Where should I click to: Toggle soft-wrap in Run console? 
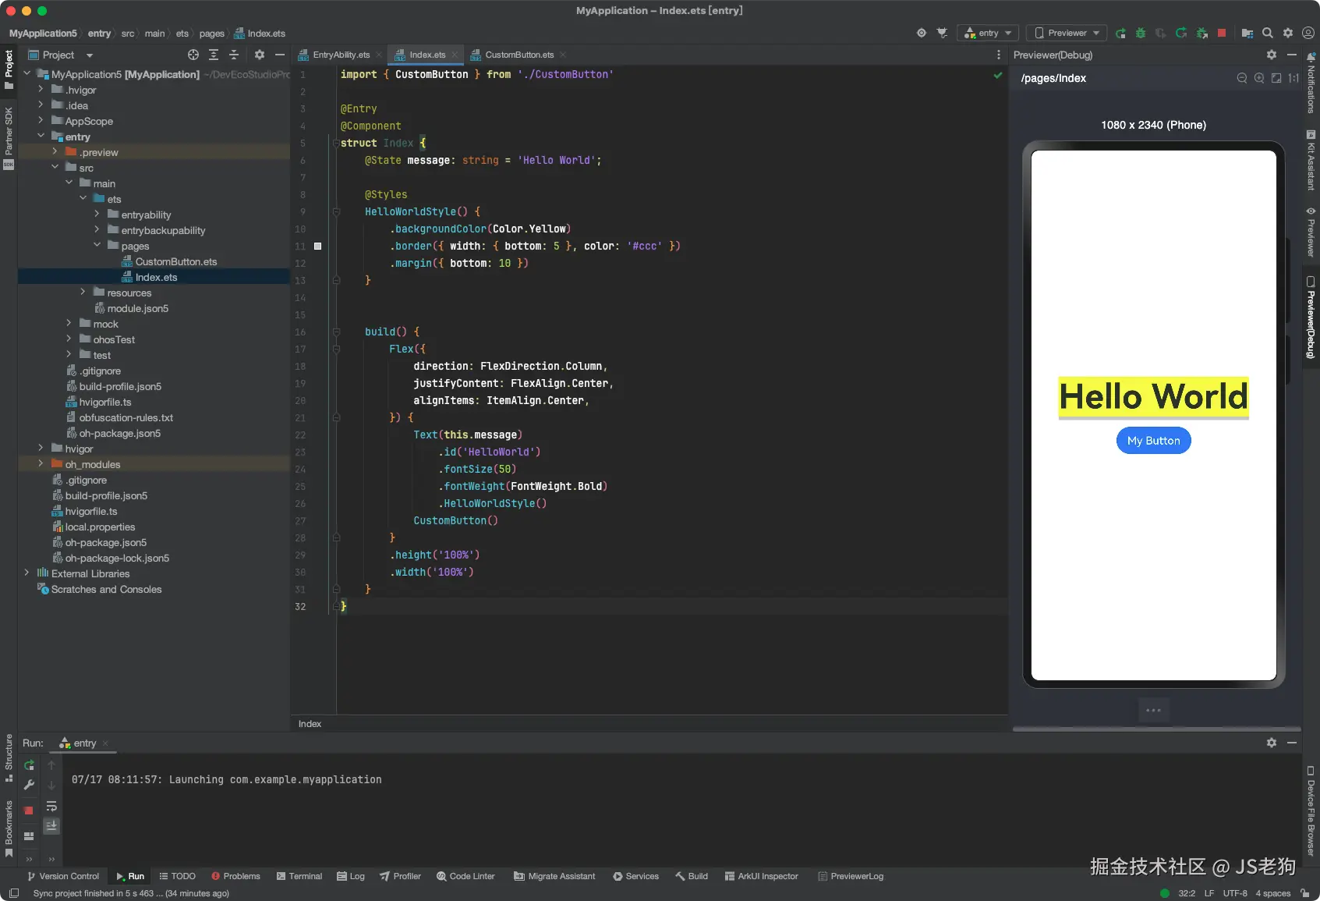coord(51,806)
